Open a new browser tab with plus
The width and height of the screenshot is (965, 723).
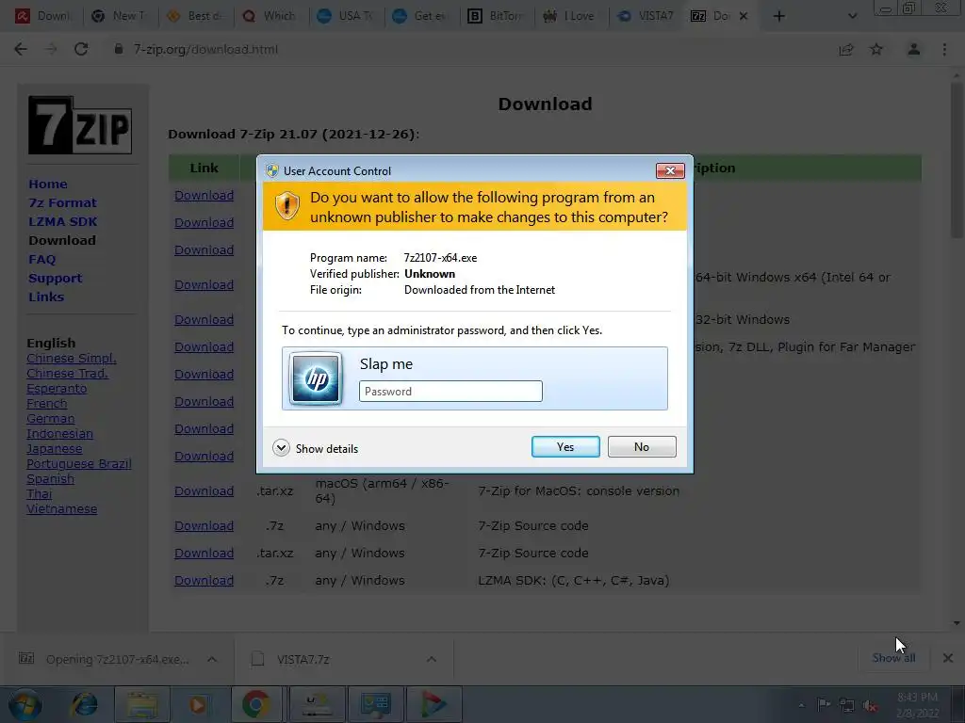coord(779,16)
